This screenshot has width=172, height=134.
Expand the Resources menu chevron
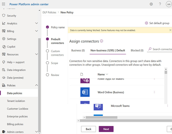tap(36, 54)
